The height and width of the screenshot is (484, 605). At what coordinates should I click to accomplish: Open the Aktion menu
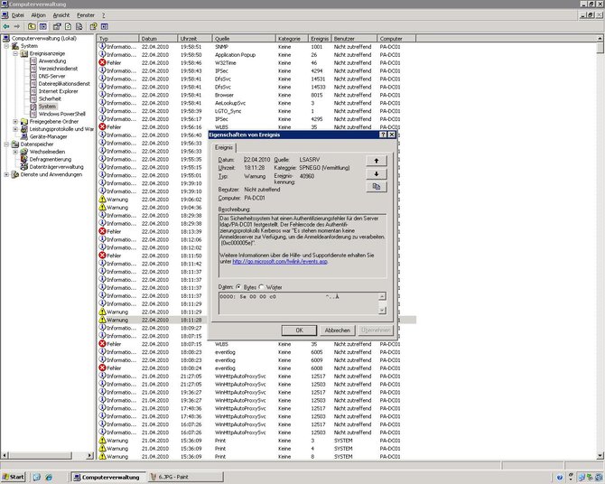click(38, 15)
